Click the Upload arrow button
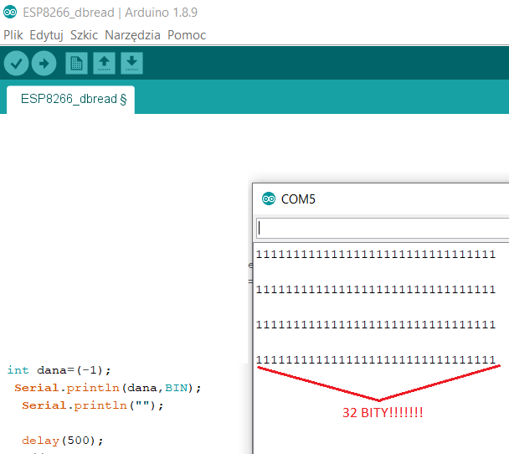Viewport: 509px width, 454px height. (x=44, y=64)
